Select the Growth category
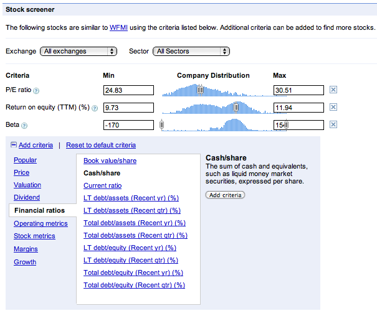Viewport: 377px width, 316px height. coord(25,262)
